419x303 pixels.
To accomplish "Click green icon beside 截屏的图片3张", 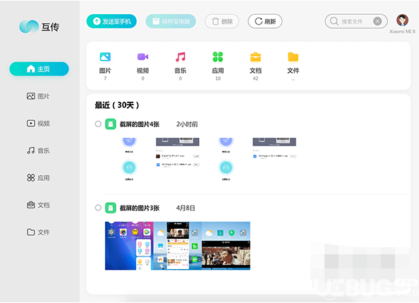I will pyautogui.click(x=110, y=208).
